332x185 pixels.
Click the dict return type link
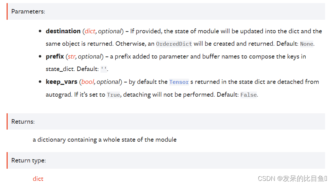(38, 179)
